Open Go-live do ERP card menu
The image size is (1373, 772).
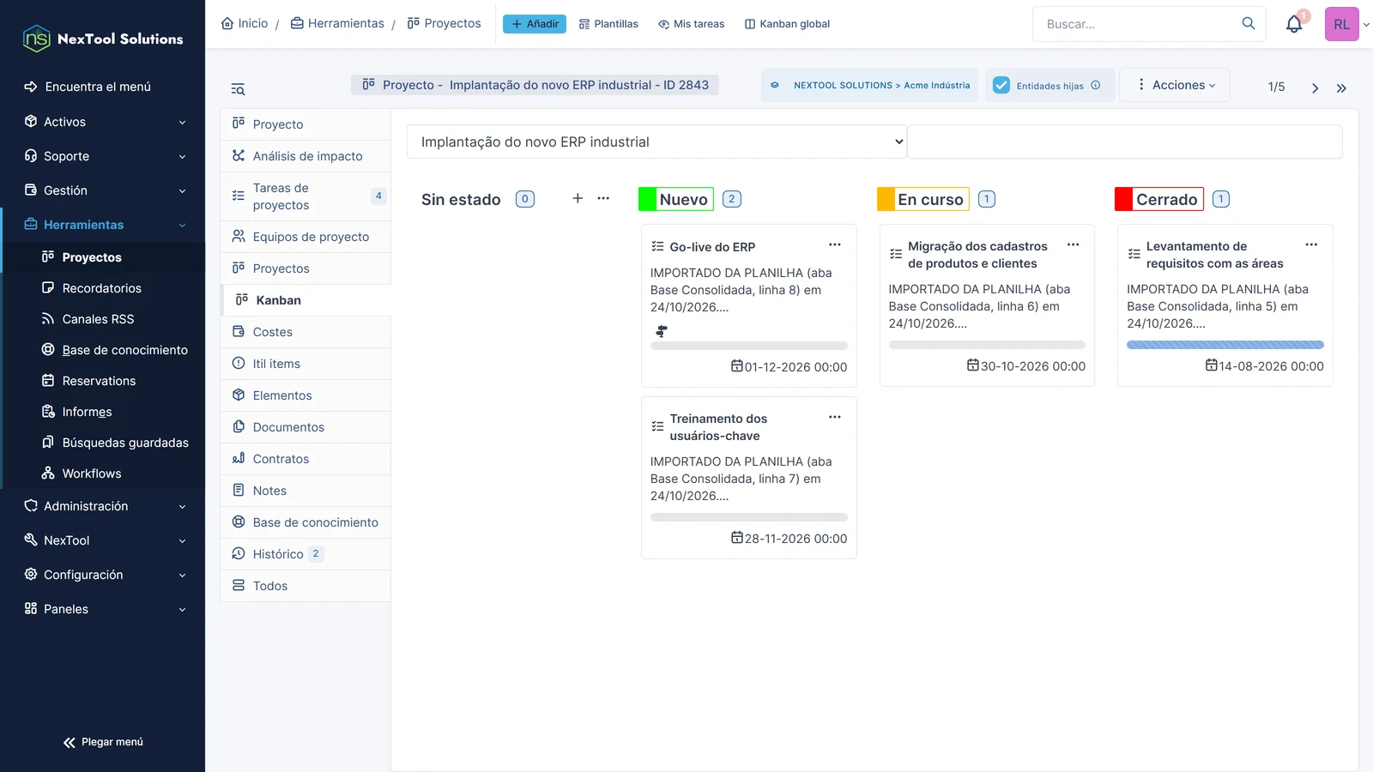tap(835, 244)
